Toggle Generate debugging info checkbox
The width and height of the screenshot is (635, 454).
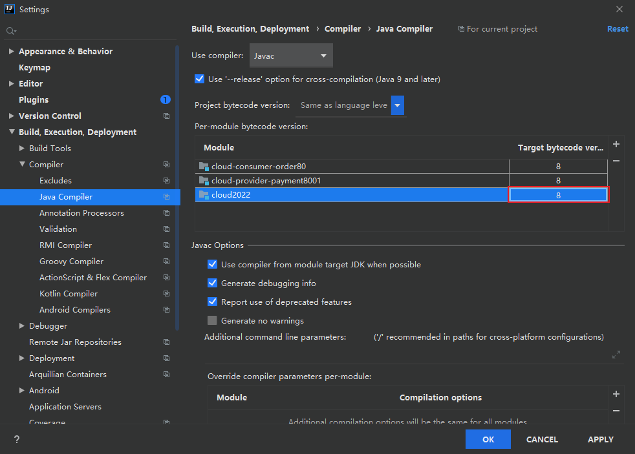pos(212,283)
